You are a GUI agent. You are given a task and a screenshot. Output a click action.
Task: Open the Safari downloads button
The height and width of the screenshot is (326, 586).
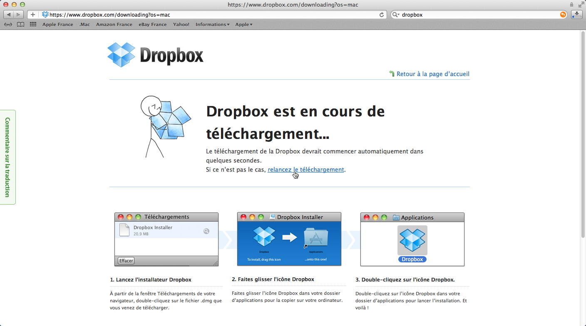[x=577, y=15]
